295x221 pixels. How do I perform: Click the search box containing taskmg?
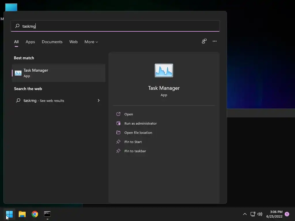click(x=115, y=26)
